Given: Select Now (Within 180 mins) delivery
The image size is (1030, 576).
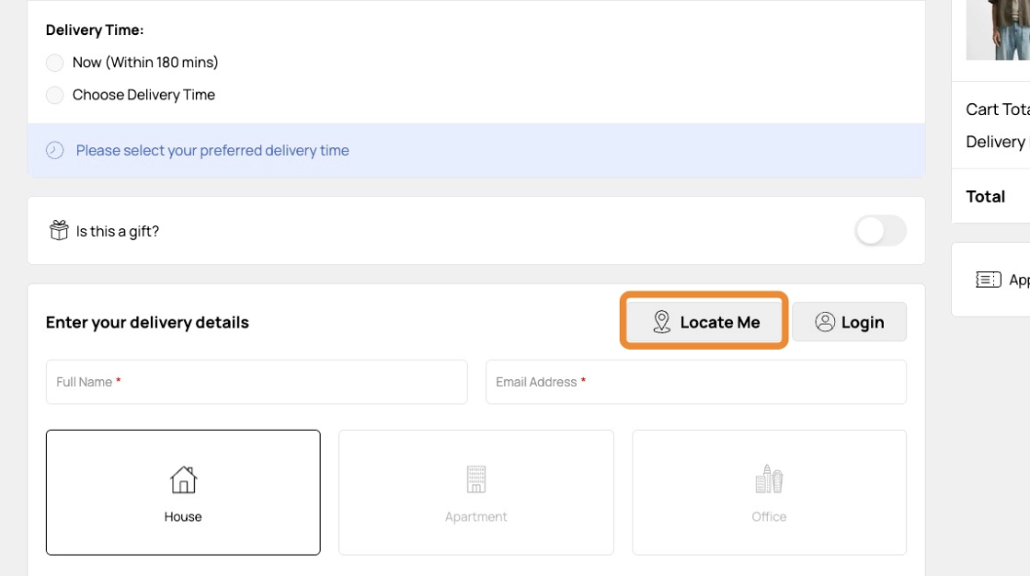Looking at the screenshot, I should [55, 63].
